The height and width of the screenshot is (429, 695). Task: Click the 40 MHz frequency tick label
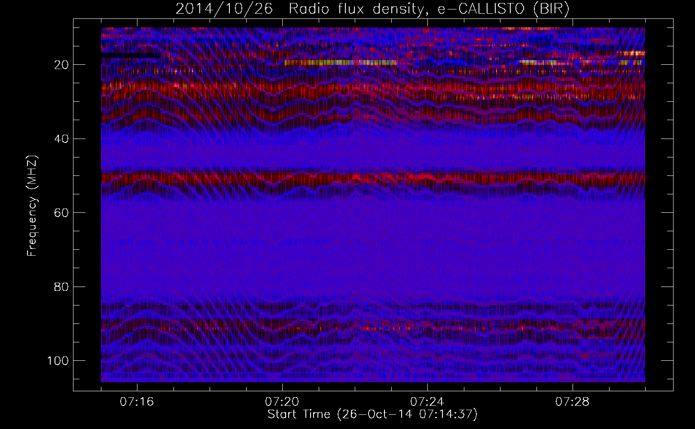point(62,139)
